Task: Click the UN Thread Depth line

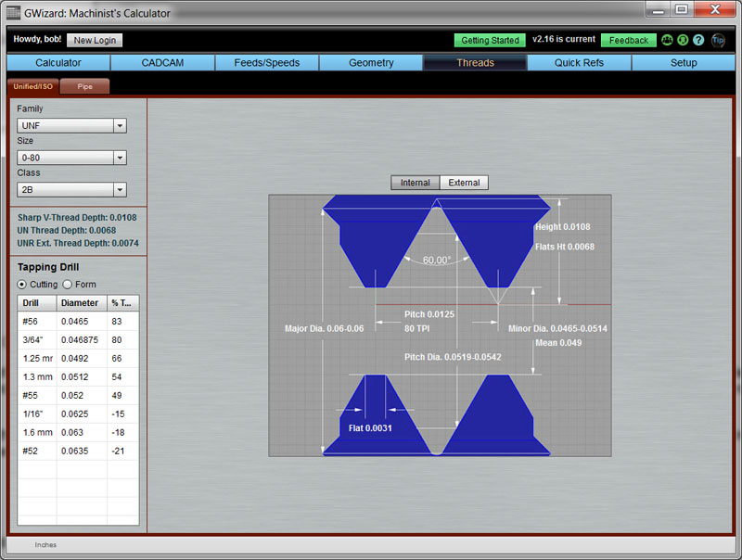Action: click(x=67, y=230)
